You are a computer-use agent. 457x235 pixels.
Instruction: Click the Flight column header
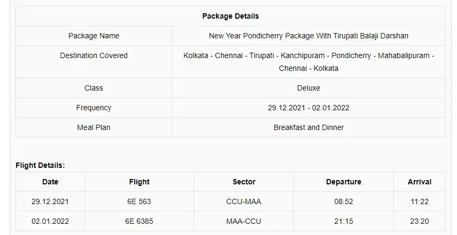pos(140,182)
